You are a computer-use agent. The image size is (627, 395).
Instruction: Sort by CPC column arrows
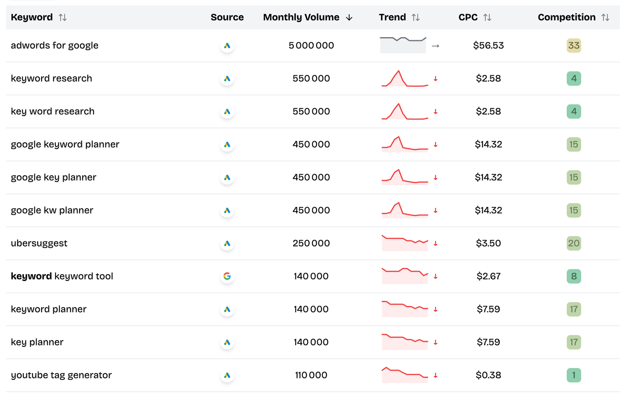click(x=487, y=17)
